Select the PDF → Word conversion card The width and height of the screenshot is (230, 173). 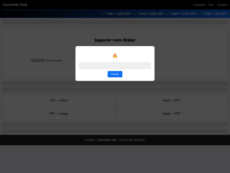coord(58,100)
